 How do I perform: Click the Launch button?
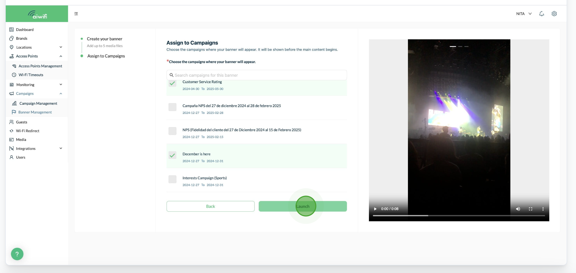pyautogui.click(x=303, y=206)
